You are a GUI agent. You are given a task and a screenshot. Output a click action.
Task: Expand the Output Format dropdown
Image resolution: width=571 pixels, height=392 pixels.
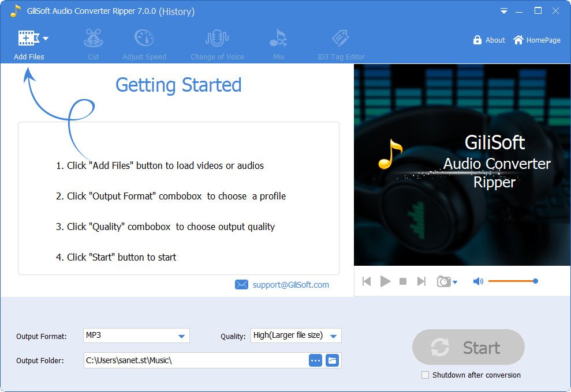click(x=181, y=336)
